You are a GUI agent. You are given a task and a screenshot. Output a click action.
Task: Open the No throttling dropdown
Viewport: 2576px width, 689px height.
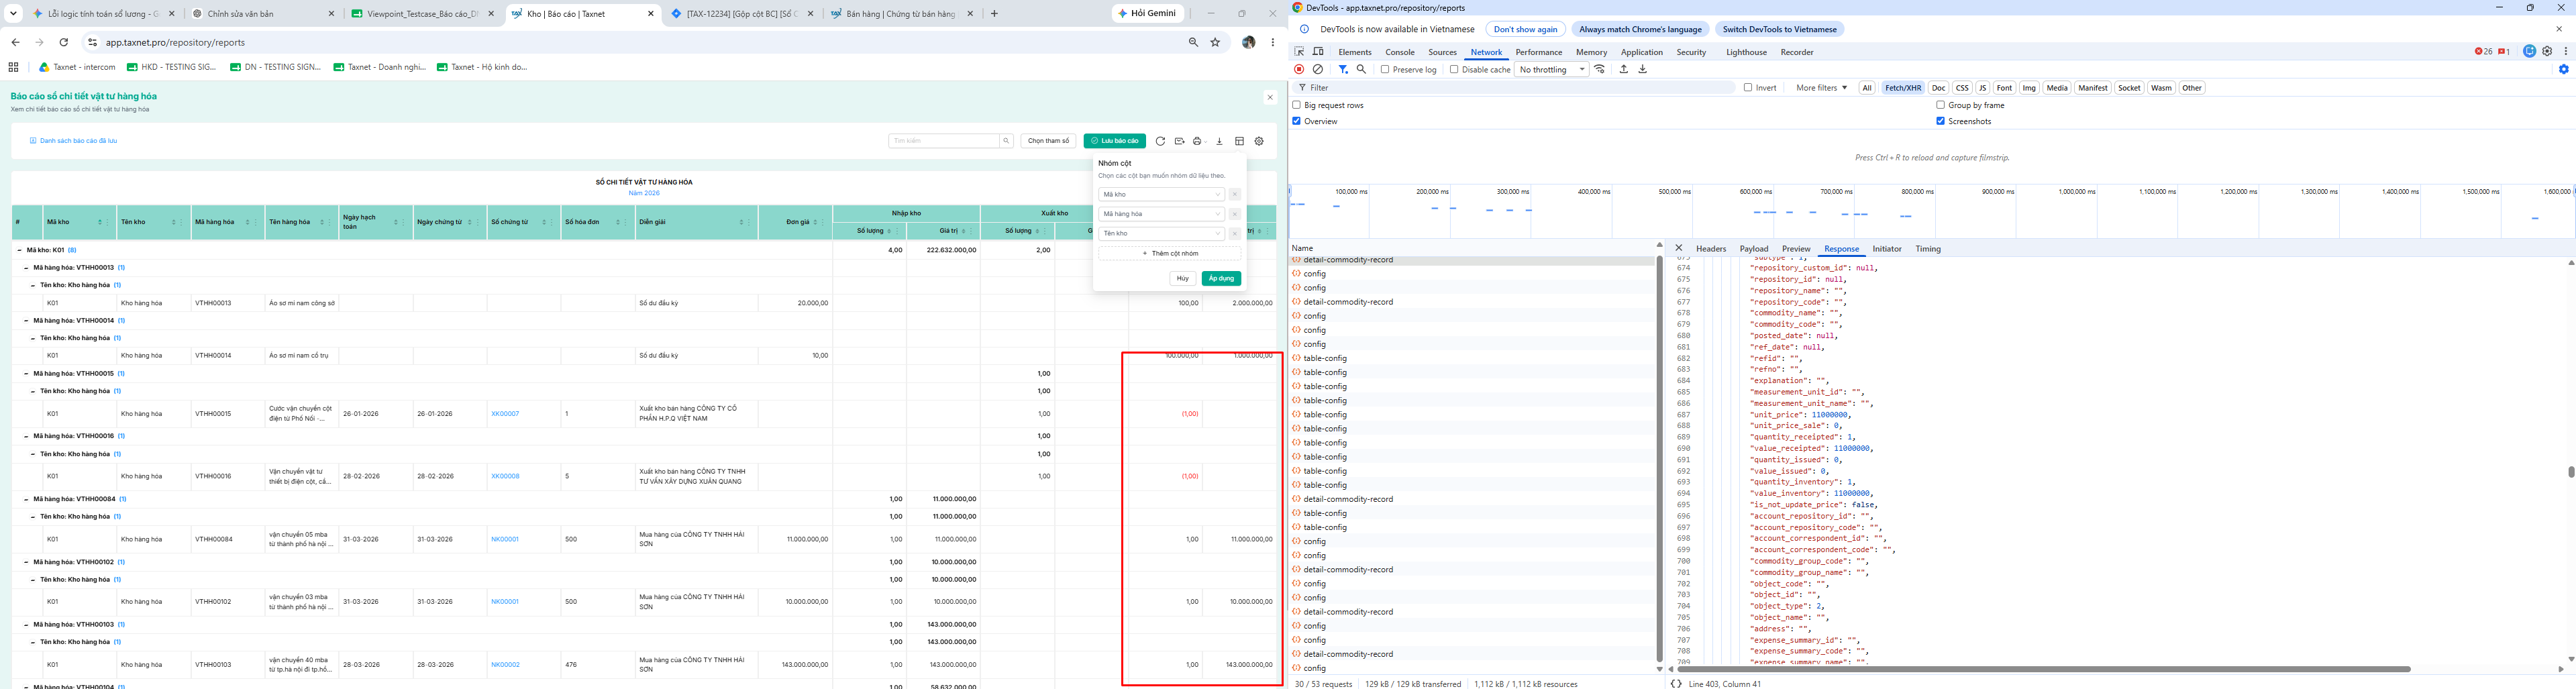(x=1552, y=69)
